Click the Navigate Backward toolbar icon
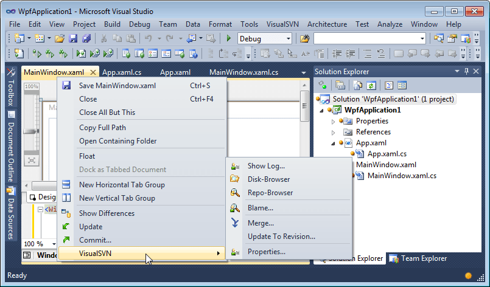 (x=191, y=39)
